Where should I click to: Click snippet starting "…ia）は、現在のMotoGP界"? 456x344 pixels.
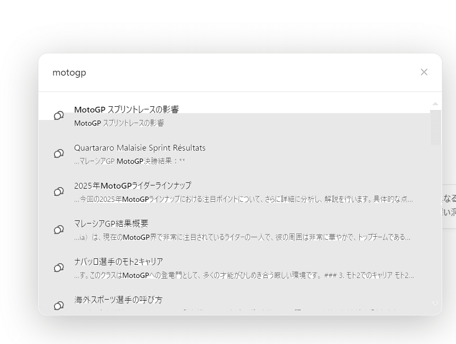tap(242, 237)
